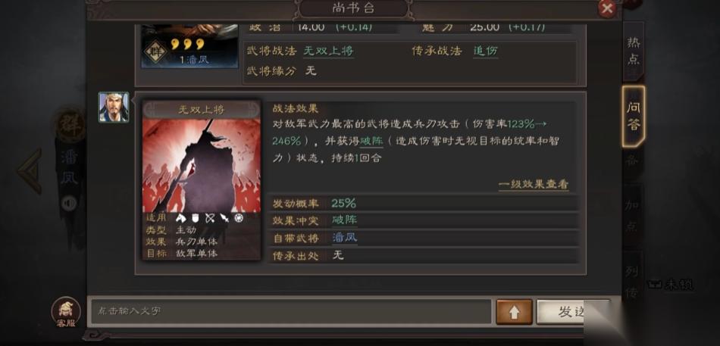Tap the 无双上将 skill artwork thumbnail
Viewport: 720px width, 346px height.
[x=202, y=166]
